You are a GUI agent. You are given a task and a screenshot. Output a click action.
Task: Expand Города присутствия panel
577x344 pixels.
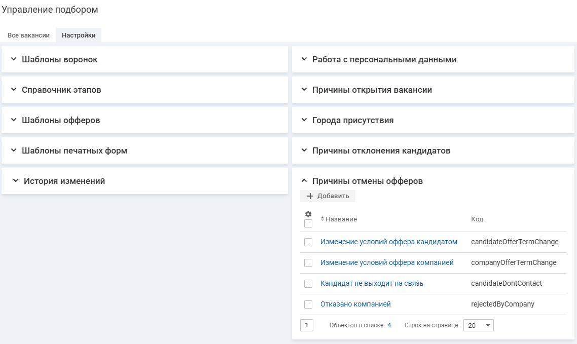click(x=352, y=120)
